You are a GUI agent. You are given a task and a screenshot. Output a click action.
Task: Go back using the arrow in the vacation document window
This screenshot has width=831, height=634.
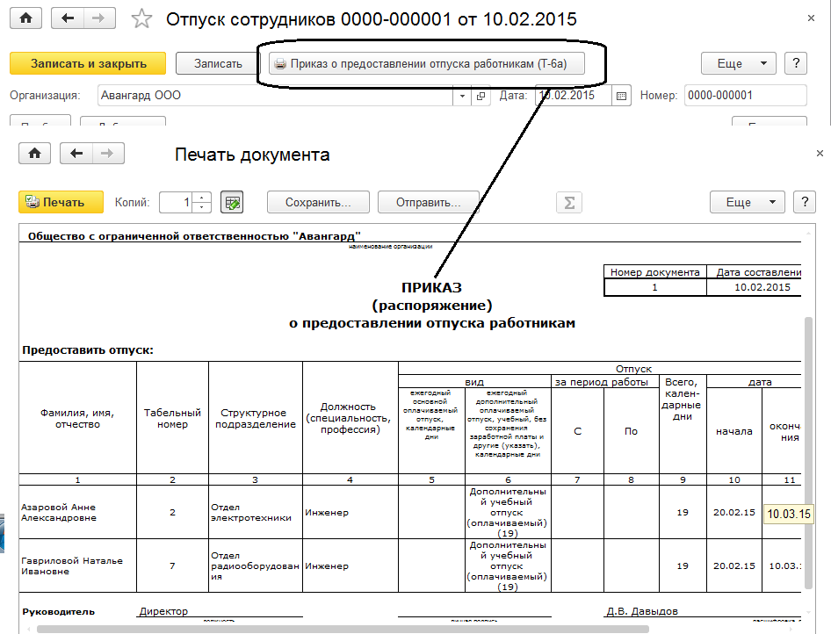tap(68, 18)
